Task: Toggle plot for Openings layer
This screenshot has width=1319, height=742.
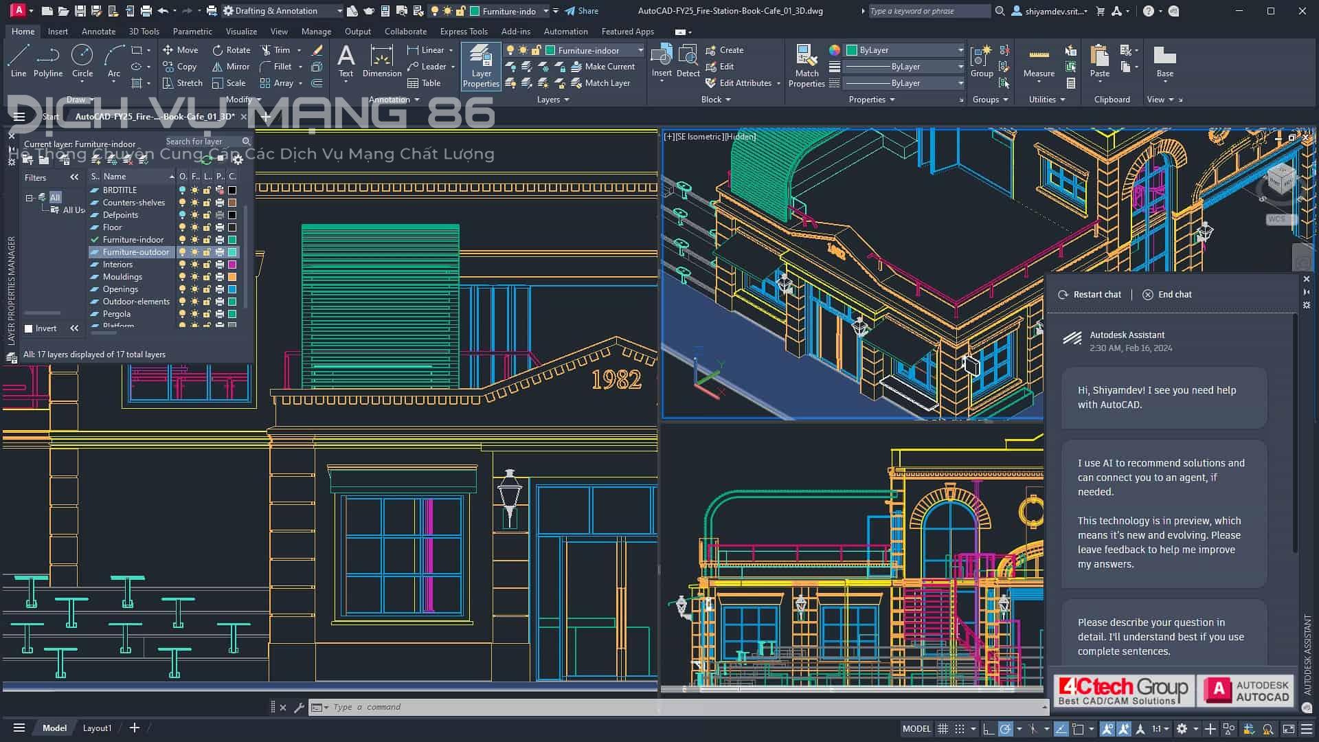Action: [220, 289]
